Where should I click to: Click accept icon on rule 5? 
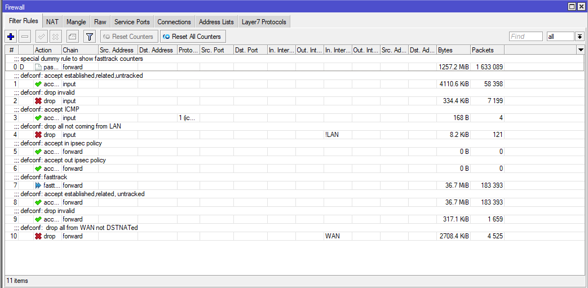click(x=38, y=152)
